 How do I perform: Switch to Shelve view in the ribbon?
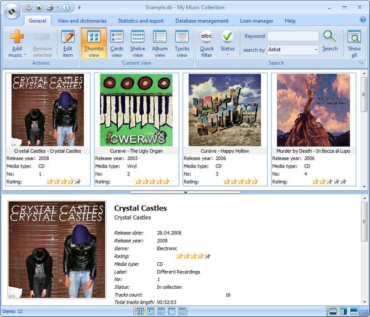(138, 44)
